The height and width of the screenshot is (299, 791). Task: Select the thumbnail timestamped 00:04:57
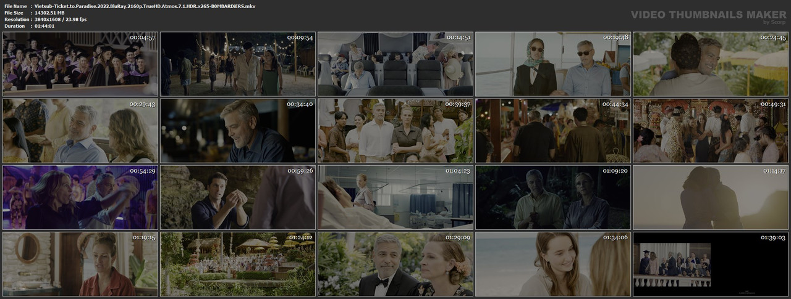(80, 64)
